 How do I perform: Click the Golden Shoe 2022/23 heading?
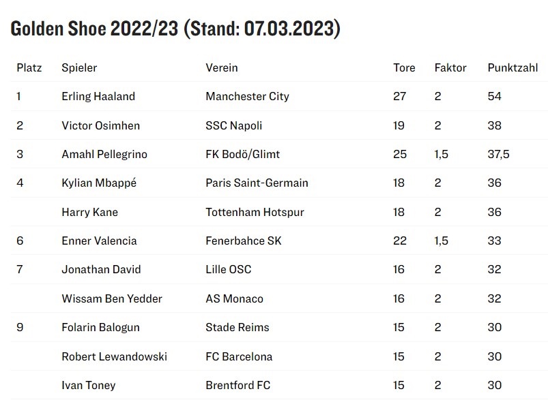point(175,29)
